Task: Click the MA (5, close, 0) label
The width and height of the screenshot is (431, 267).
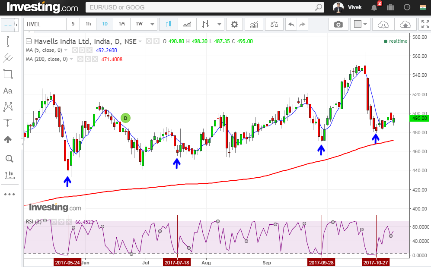Action: (x=44, y=50)
